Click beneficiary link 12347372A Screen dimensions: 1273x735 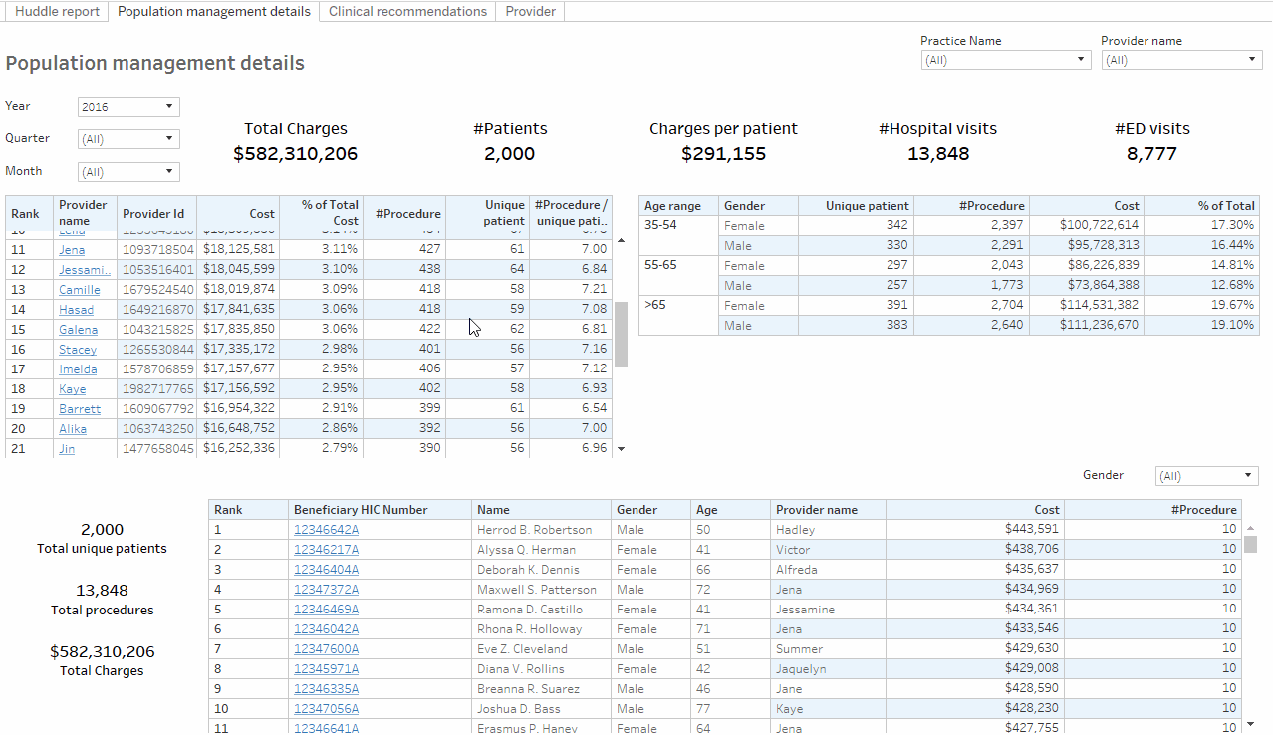(x=326, y=590)
